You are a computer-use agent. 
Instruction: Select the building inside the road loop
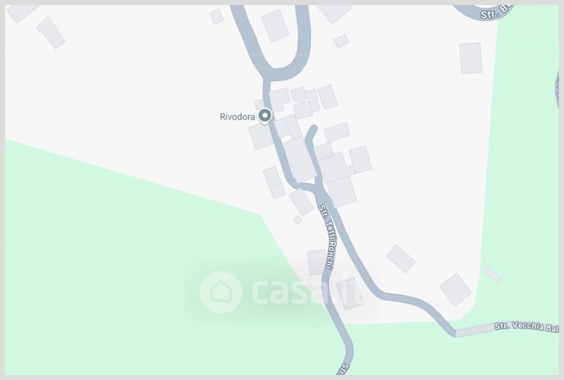pyautogui.click(x=275, y=25)
